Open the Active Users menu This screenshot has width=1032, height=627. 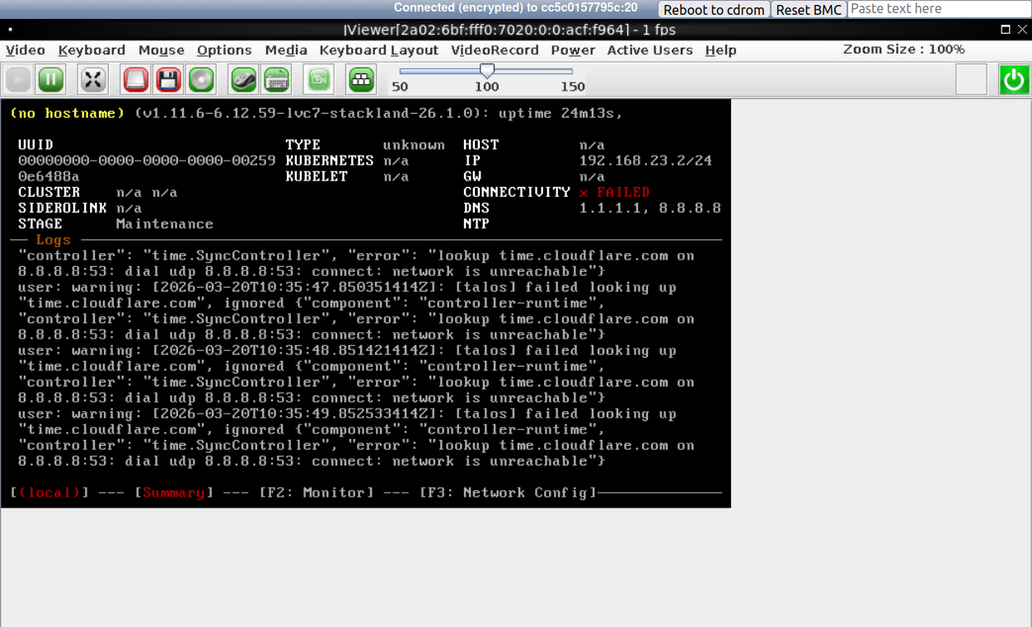click(650, 50)
